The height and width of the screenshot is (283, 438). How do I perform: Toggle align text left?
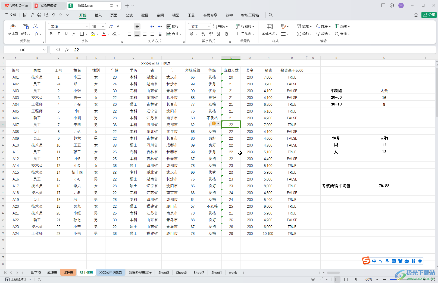pos(130,34)
